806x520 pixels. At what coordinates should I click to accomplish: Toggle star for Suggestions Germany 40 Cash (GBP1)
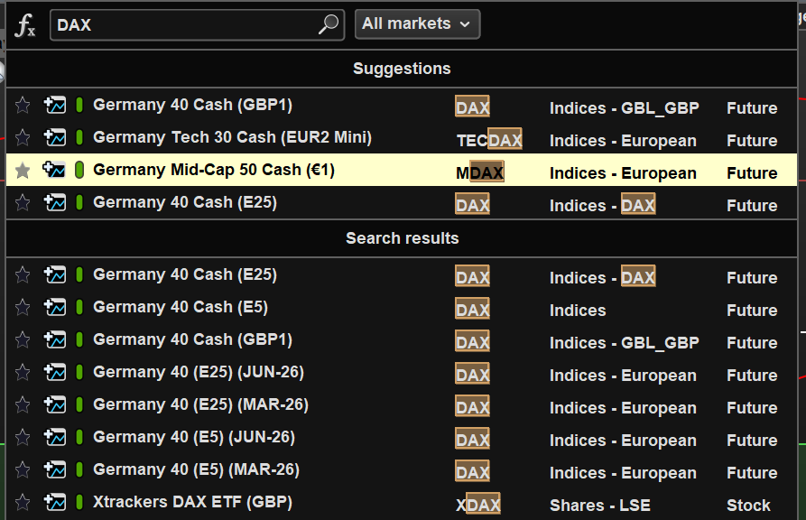point(23,106)
